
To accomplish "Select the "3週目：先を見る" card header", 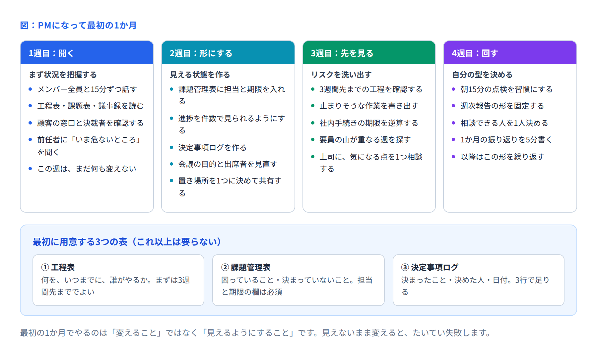I will point(369,53).
